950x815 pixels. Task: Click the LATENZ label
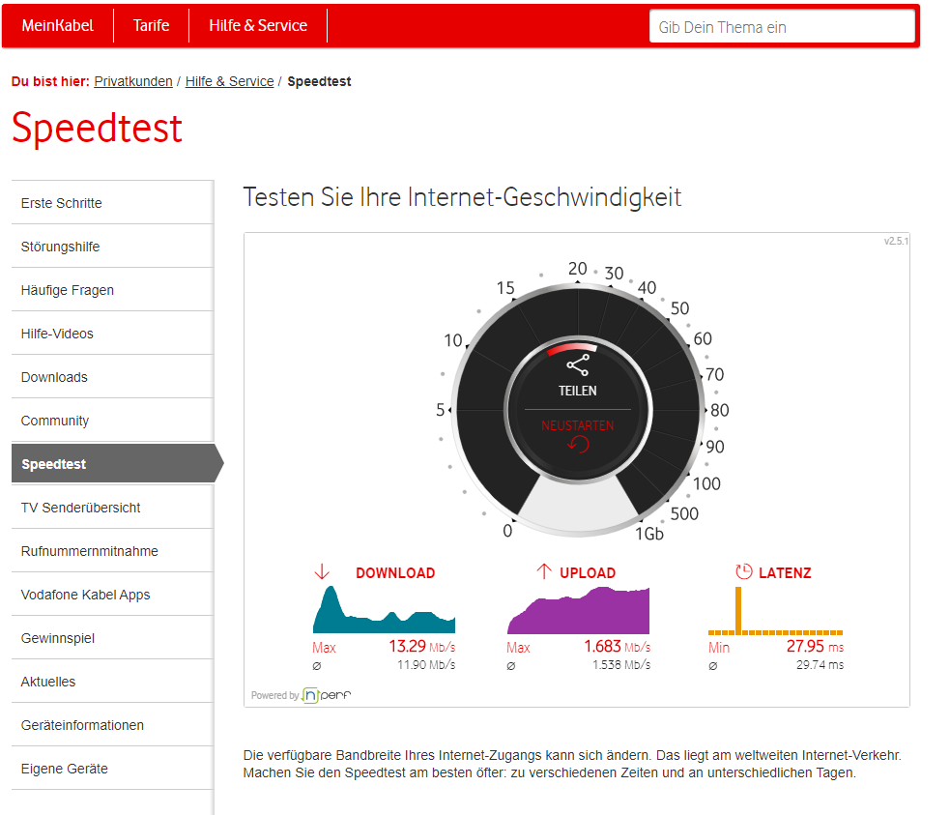(x=785, y=572)
